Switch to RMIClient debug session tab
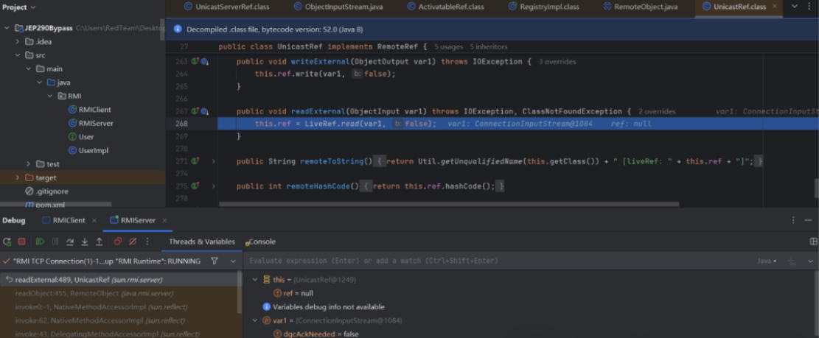The height and width of the screenshot is (338, 819). click(63, 221)
